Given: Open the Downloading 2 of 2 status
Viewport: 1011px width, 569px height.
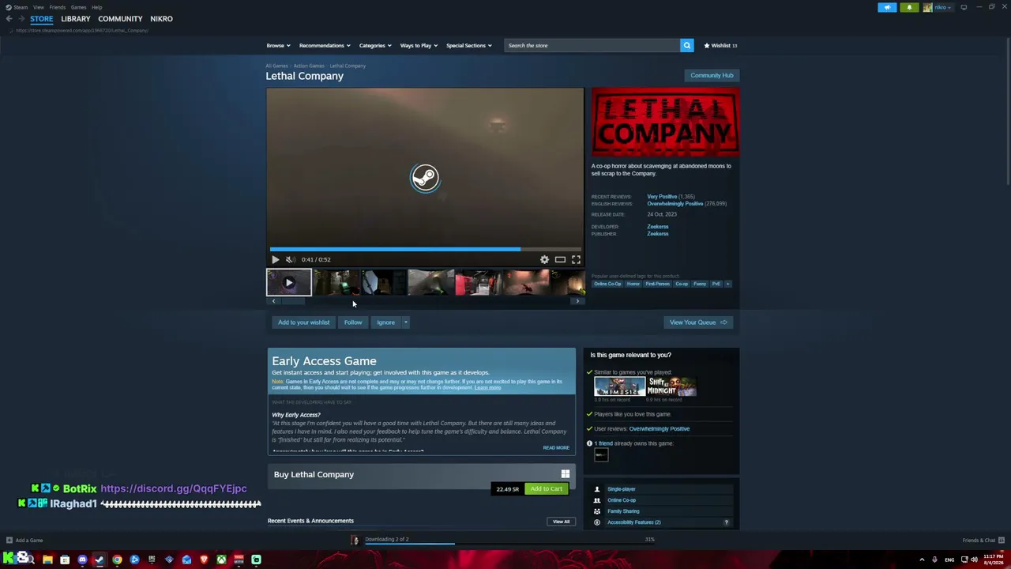Looking at the screenshot, I should [386, 540].
